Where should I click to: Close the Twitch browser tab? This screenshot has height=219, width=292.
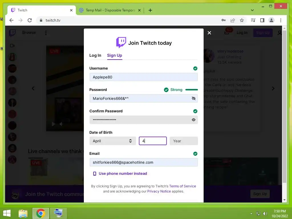pos(71,10)
